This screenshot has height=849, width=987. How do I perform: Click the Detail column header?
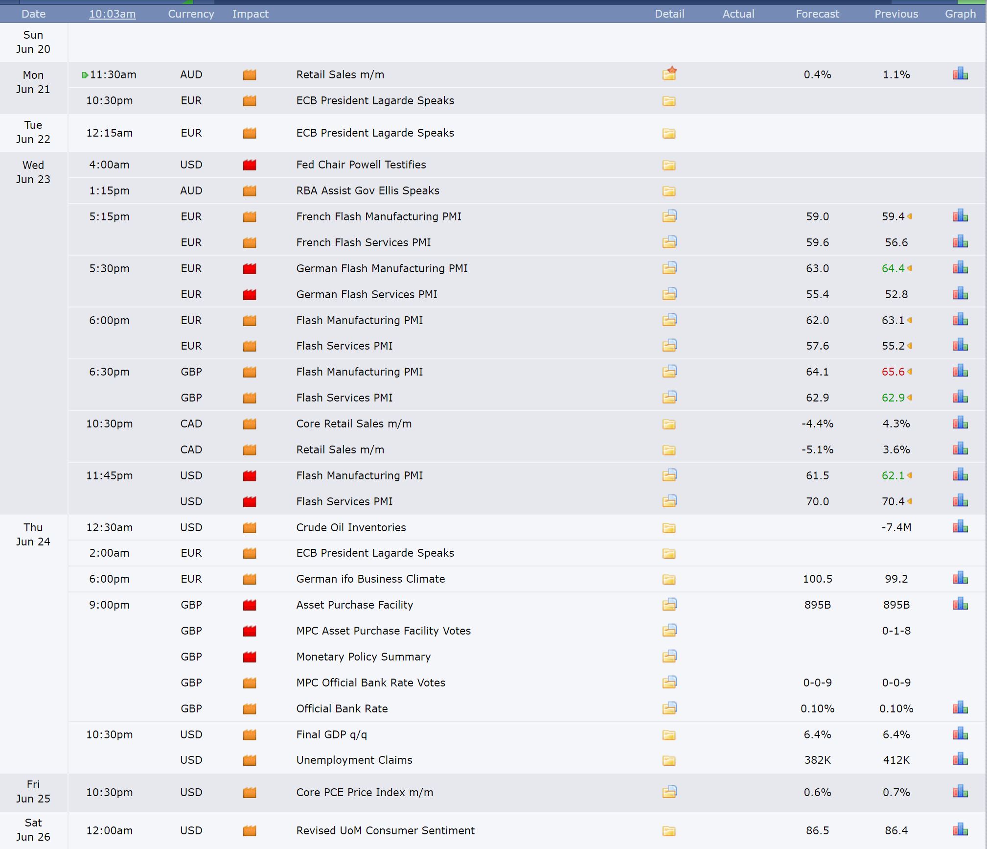(x=669, y=14)
